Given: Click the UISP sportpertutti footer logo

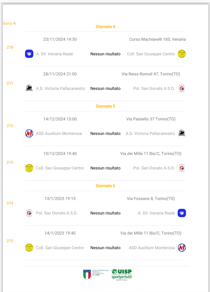Looking at the screenshot, I should tap(122, 275).
